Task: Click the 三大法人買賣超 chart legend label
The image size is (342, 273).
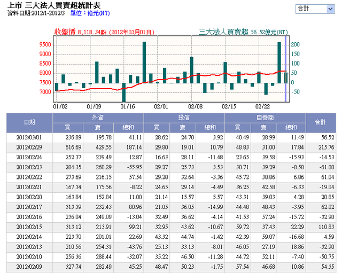Action: tap(223, 32)
